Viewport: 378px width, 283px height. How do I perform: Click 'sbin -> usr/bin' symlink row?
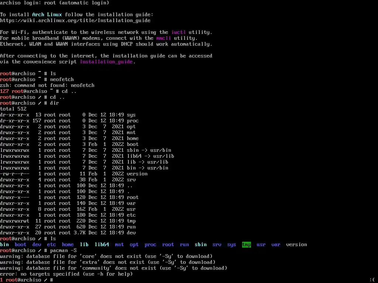86,150
